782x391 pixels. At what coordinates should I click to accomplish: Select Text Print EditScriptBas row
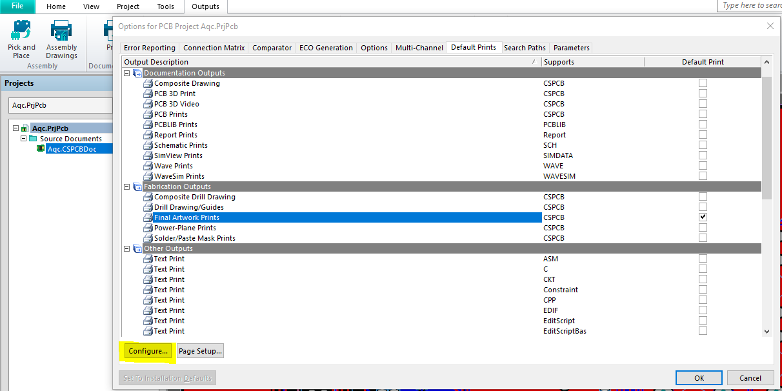pyautogui.click(x=442, y=331)
